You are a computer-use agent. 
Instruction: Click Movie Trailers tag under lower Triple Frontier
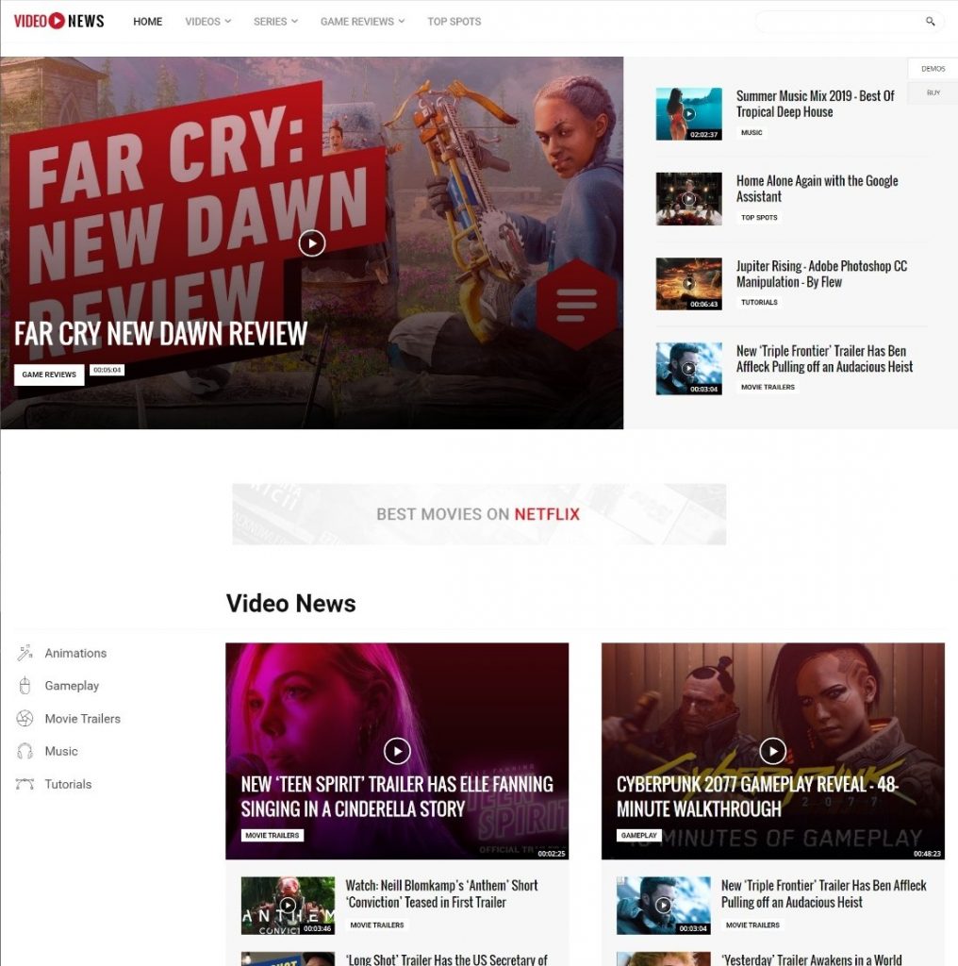click(x=752, y=925)
